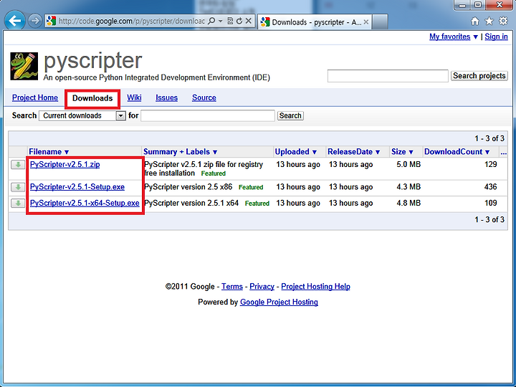Viewport: 516px width, 387px height.
Task: Open the address bar autocomplete dropdown arrow
Action: [221, 21]
